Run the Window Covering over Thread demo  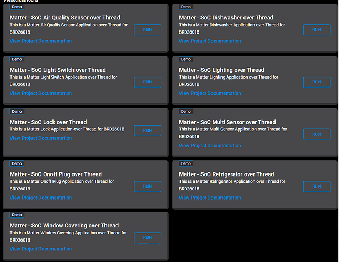(x=147, y=238)
